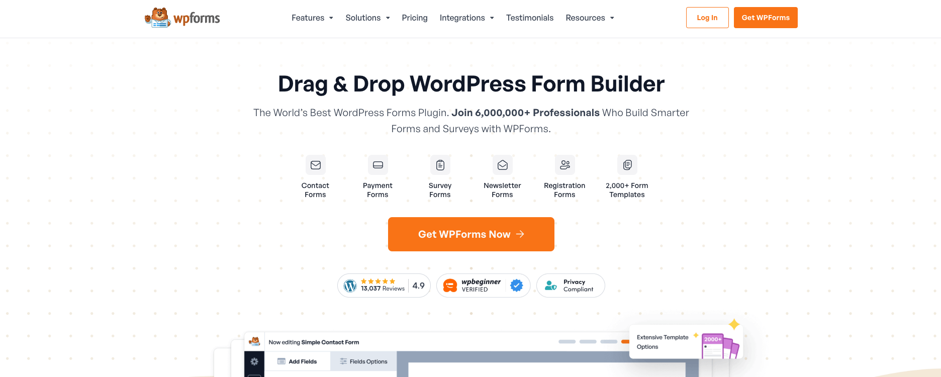Viewport: 941px width, 377px height.
Task: Expand the Resources dropdown menu
Action: [590, 18]
